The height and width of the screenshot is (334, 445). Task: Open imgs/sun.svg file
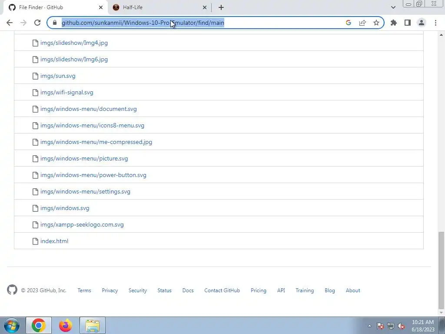[x=58, y=76]
